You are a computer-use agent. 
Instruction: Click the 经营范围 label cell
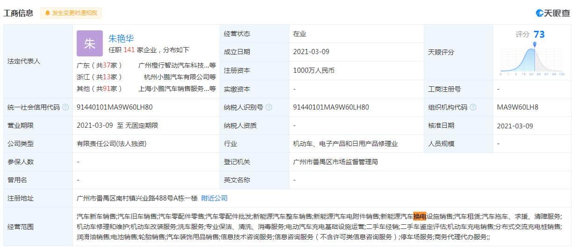coord(38,227)
